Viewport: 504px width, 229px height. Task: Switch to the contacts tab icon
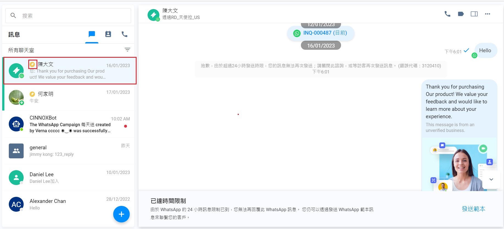[108, 34]
